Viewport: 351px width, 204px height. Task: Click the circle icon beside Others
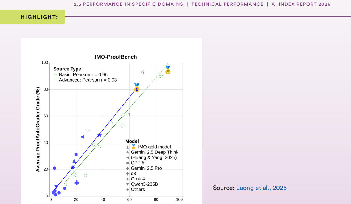pos(128,190)
